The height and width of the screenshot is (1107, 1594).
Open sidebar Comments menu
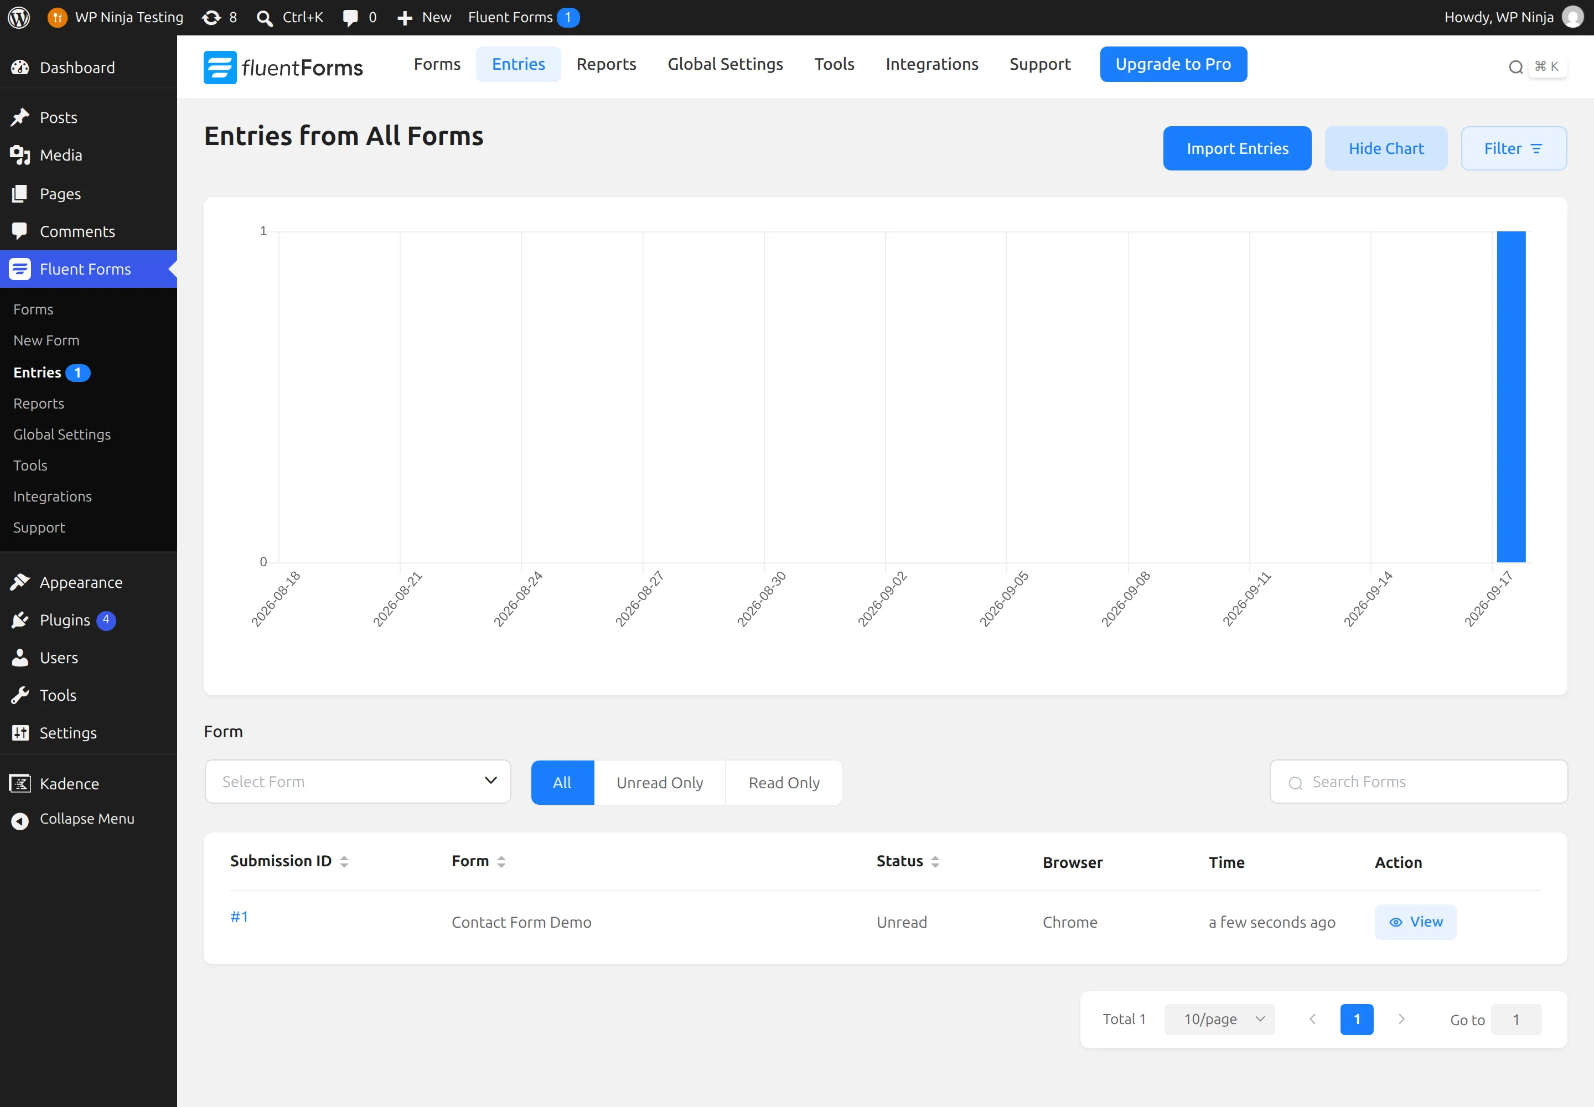(x=89, y=231)
